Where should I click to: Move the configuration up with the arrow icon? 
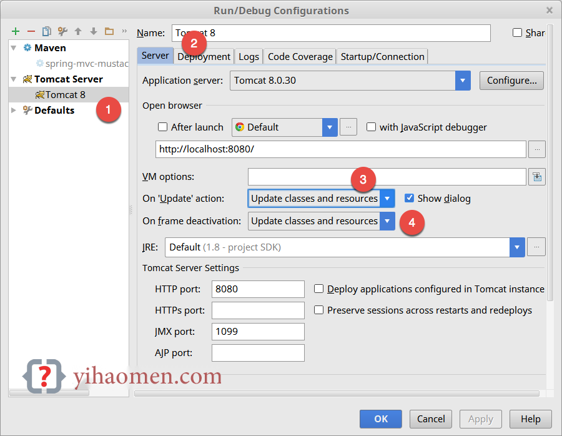78,32
